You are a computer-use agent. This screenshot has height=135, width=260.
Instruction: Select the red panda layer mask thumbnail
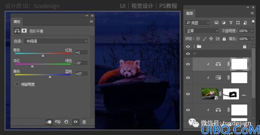click(231, 94)
